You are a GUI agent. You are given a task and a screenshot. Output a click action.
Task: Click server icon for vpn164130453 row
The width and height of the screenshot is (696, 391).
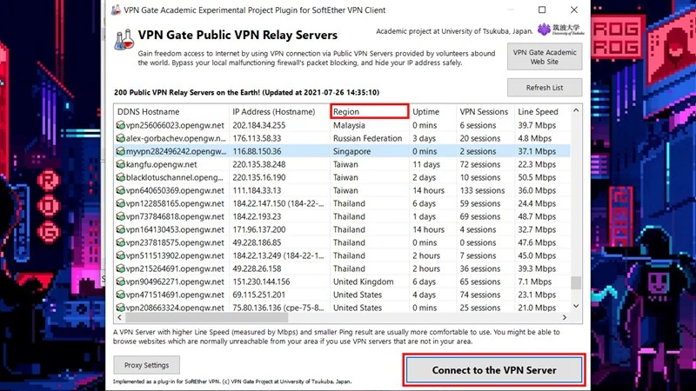120,229
